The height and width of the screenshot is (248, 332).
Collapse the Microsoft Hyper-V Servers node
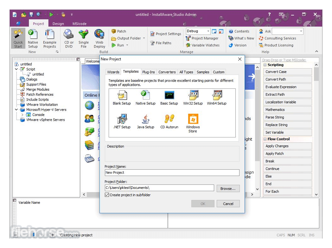pos(16,110)
